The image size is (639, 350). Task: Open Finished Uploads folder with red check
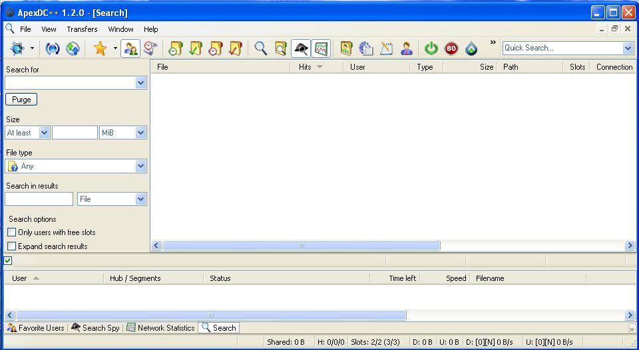pos(236,48)
